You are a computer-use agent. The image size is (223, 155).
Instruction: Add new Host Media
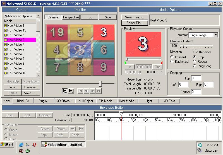point(128,101)
